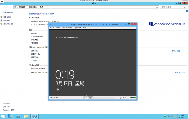Open the Help menu in iLO console
Image resolution: width=189 pixels, height=119 pixels.
[84, 28]
